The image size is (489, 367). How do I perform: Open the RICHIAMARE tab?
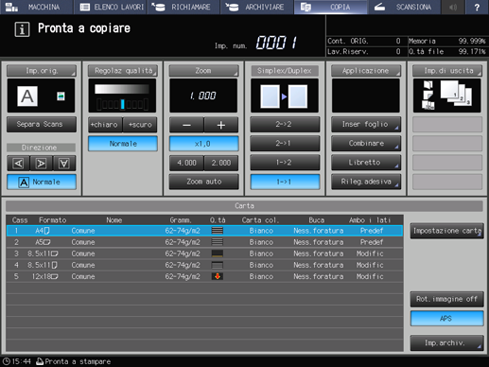[183, 7]
